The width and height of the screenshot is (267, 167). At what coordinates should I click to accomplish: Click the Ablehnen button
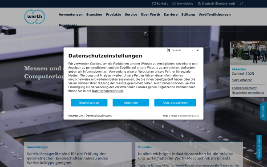tap(131, 102)
